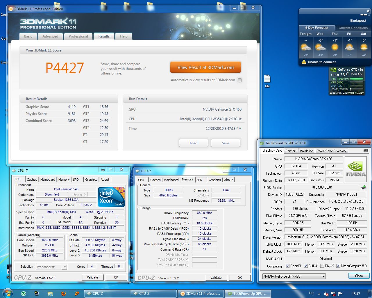The width and height of the screenshot is (372, 298).
Task: Switch to the Basic tab in 3DMark
Action: [x=28, y=36]
